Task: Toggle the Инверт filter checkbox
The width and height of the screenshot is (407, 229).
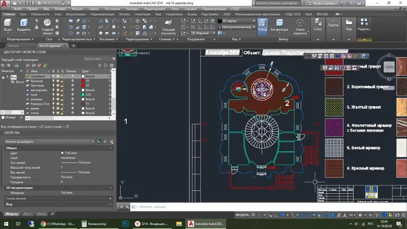Action: point(4,118)
